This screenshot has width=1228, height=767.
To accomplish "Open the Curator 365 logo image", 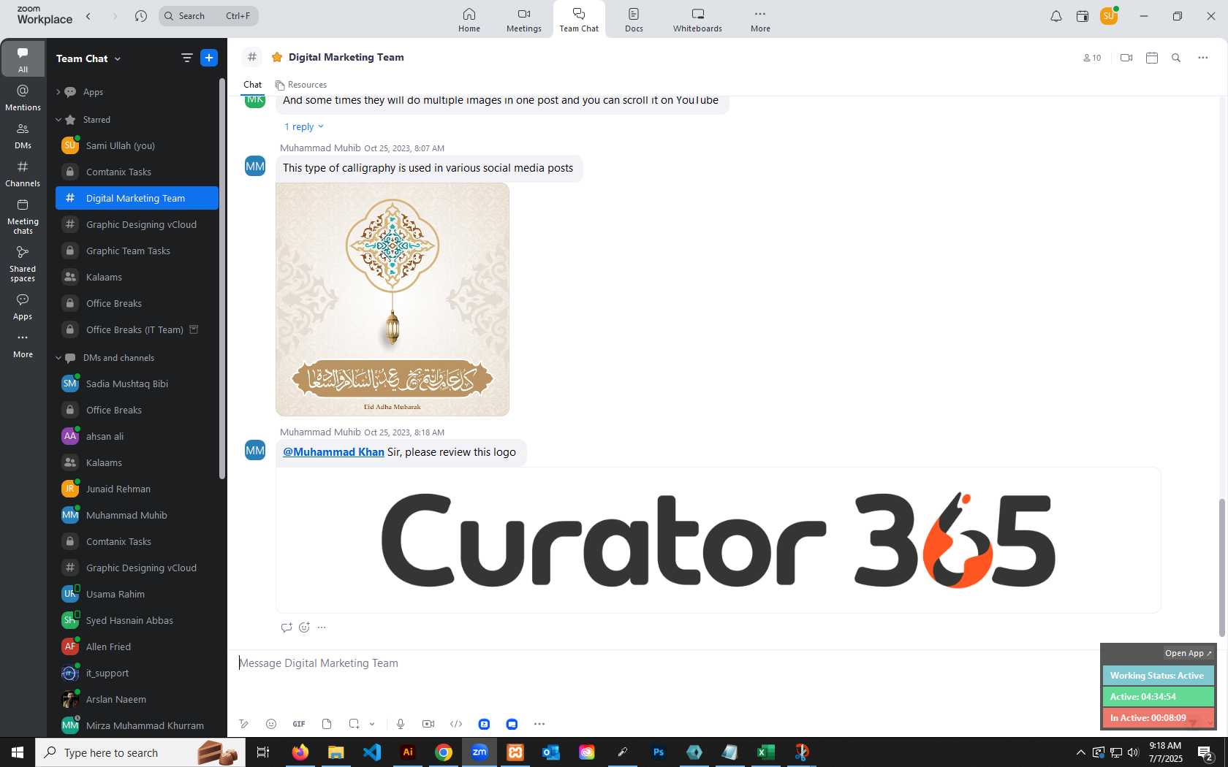I will (x=718, y=541).
